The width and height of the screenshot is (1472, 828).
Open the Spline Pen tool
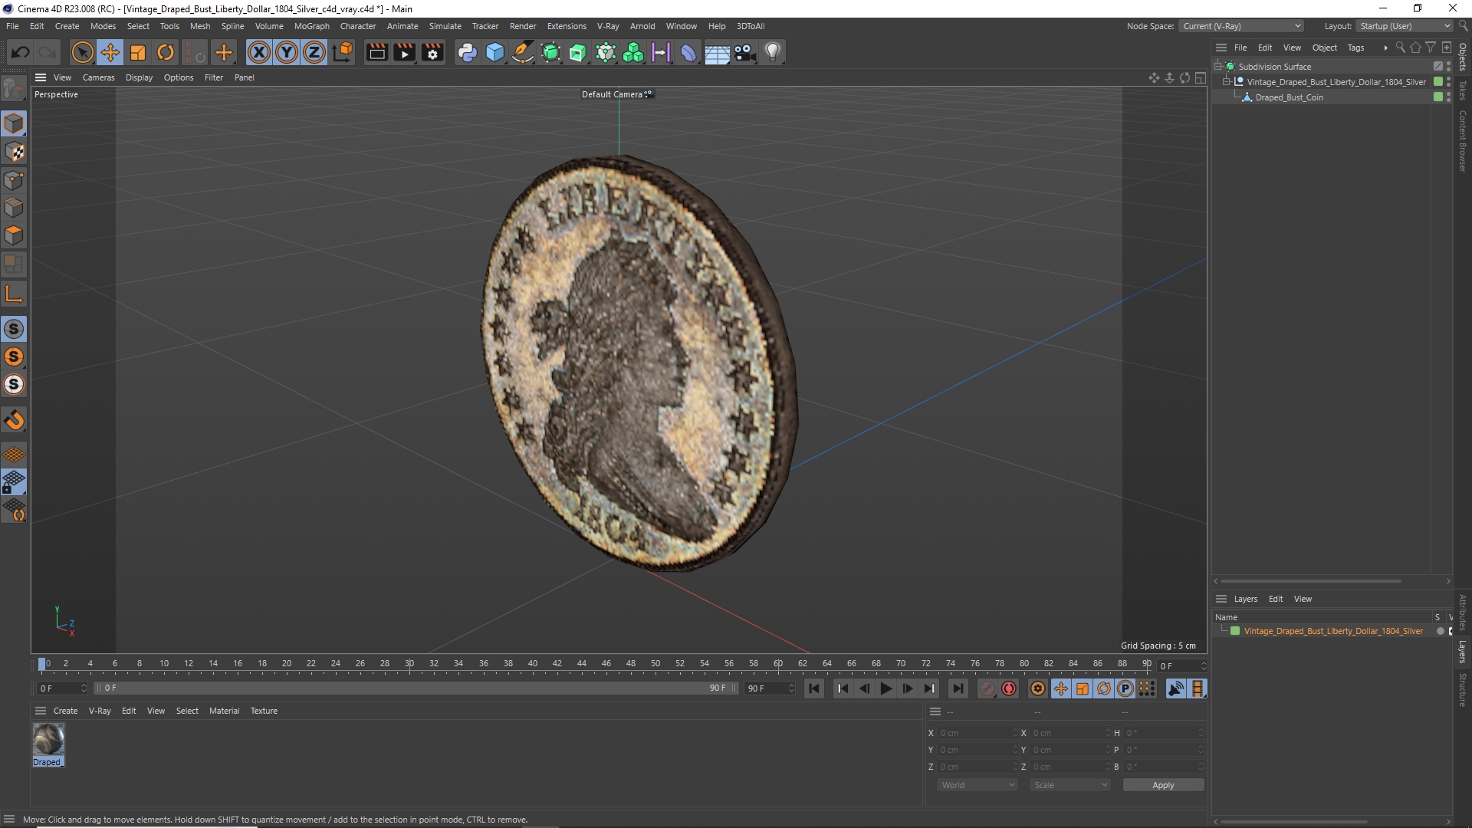(523, 52)
